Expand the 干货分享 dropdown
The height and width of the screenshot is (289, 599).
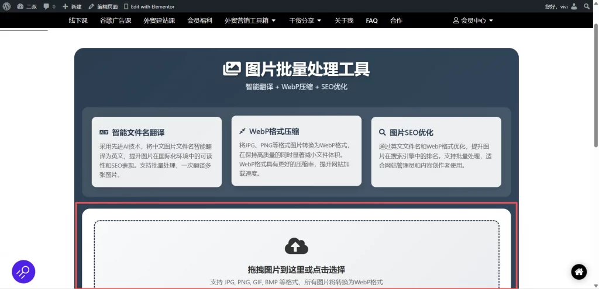[305, 20]
